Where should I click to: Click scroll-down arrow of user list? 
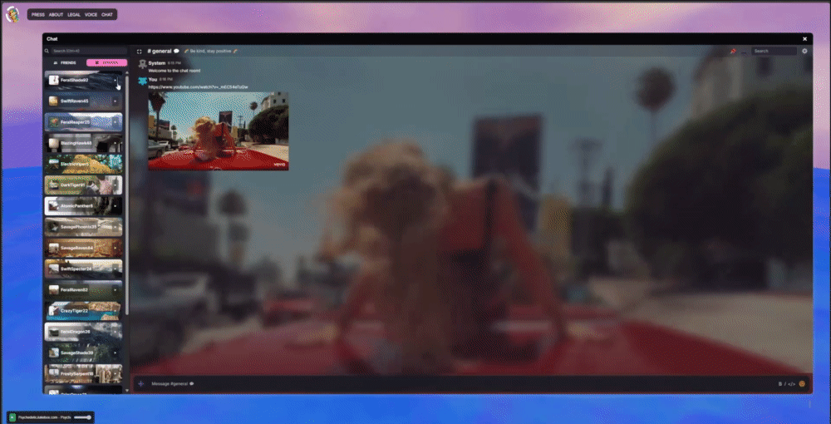pos(126,391)
